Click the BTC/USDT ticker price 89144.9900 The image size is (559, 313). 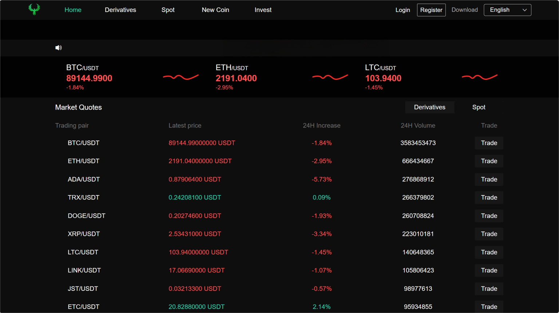click(89, 78)
